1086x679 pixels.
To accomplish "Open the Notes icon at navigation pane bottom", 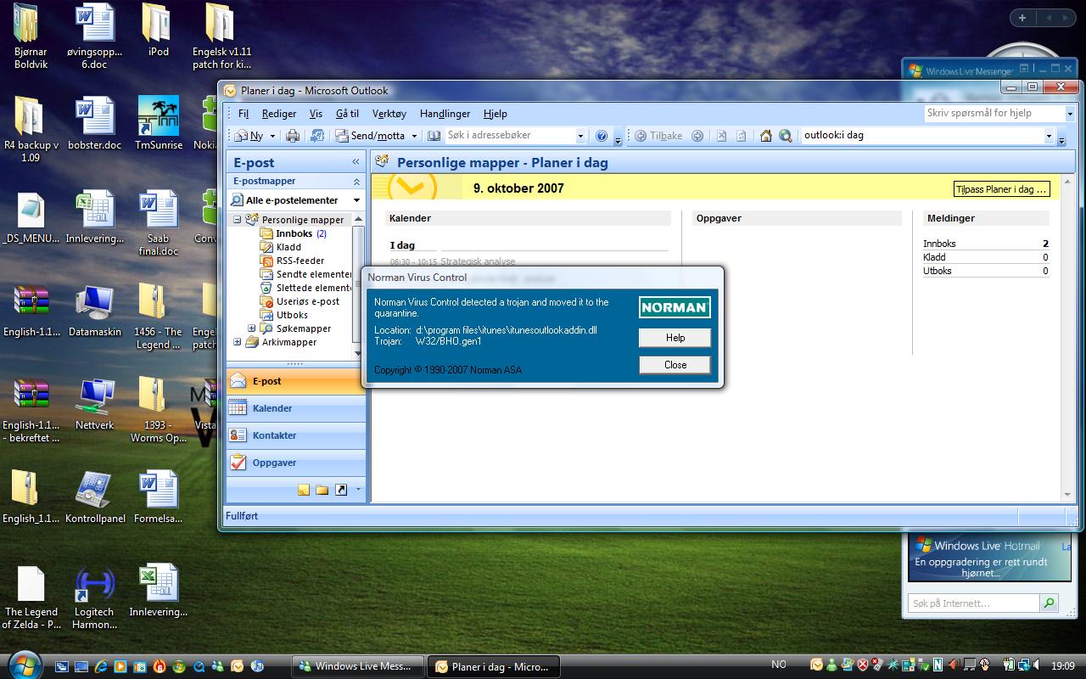I will pyautogui.click(x=304, y=490).
